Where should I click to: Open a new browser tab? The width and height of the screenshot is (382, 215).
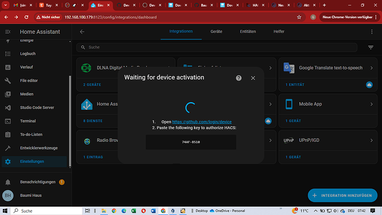click(324, 5)
